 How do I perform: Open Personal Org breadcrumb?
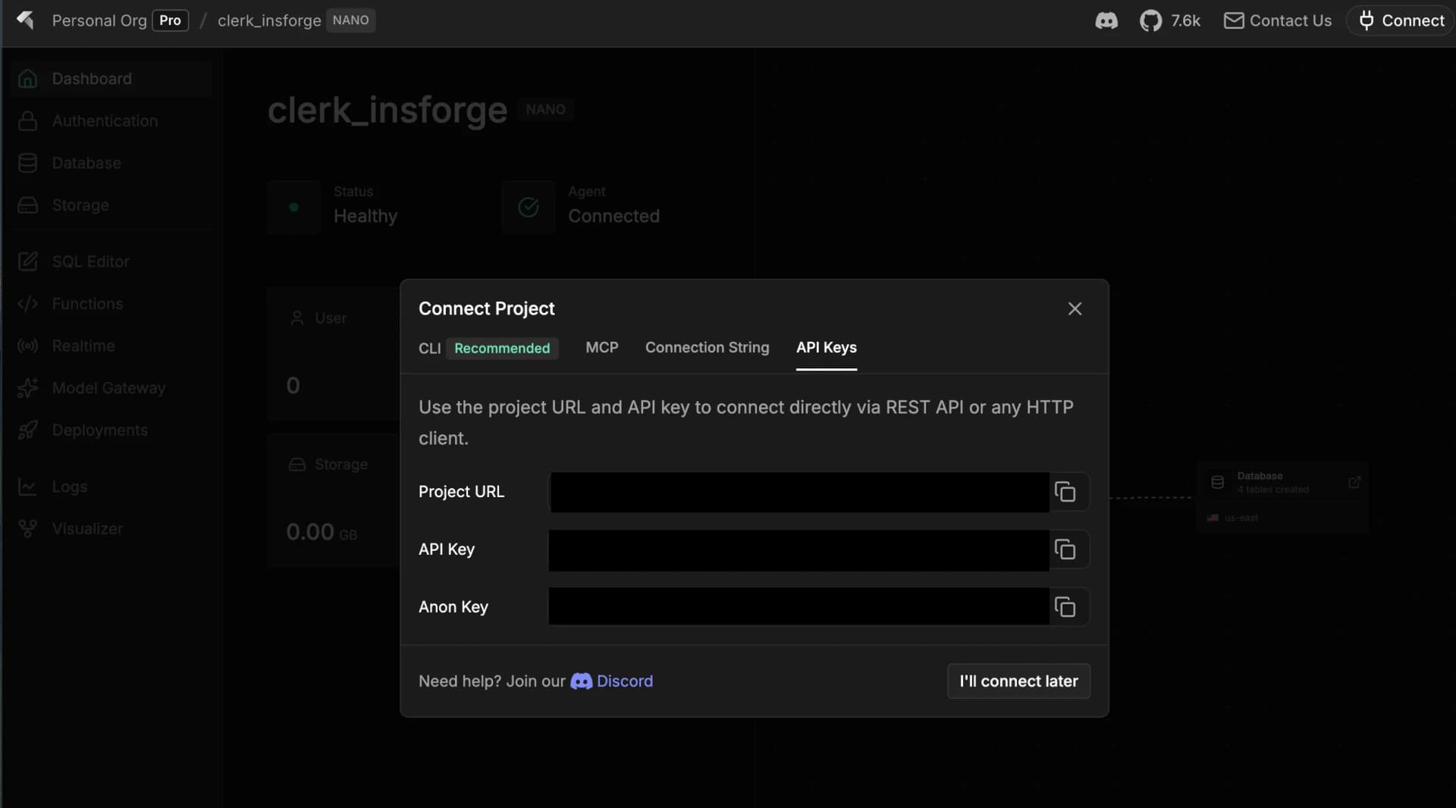coord(99,20)
